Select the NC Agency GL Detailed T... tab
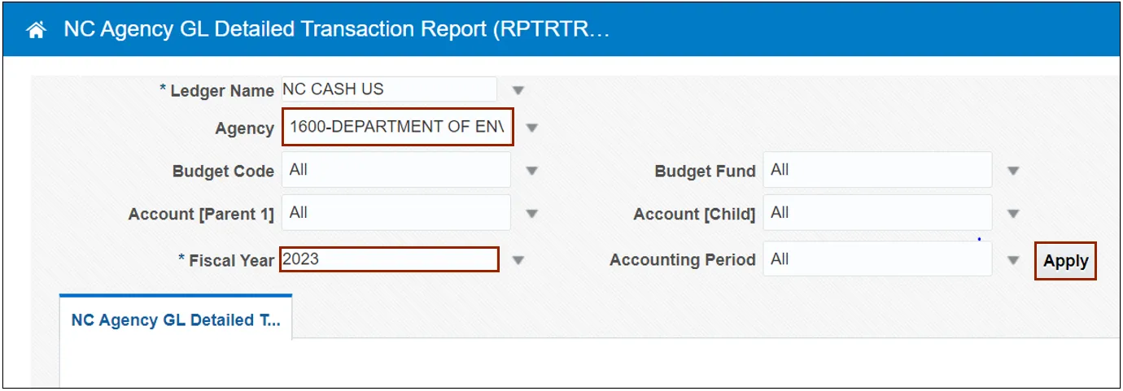The height and width of the screenshot is (391, 1123). (175, 319)
